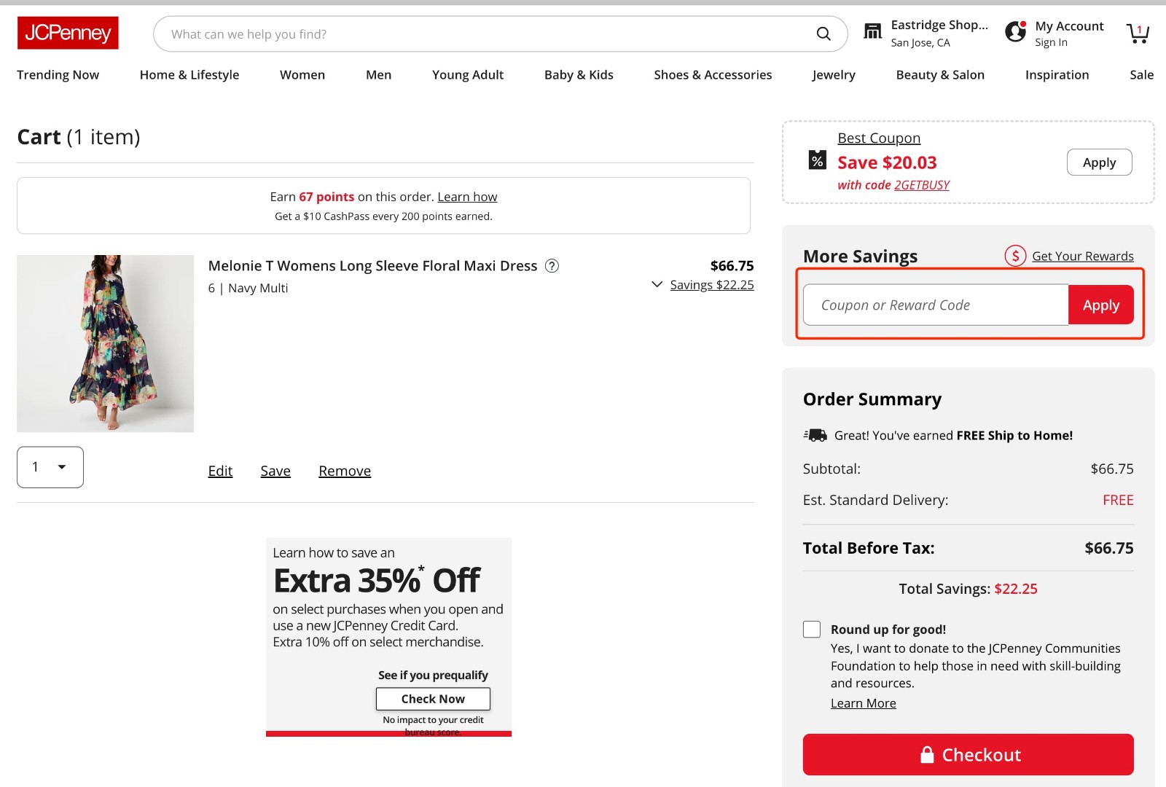Click Check Now to prequalify for credit card
The width and height of the screenshot is (1166, 787).
point(432,698)
